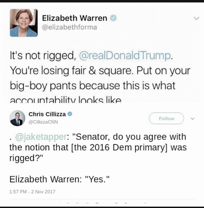The height and width of the screenshot is (208, 204).
Task: Click the 1:57 PM - 2 Nov 2017 timestamp
Action: tap(32, 192)
